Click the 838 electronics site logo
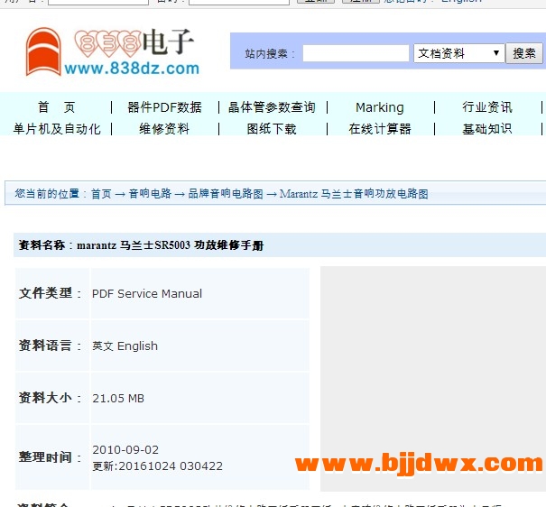Viewport: 546px width, 507px height. point(112,51)
